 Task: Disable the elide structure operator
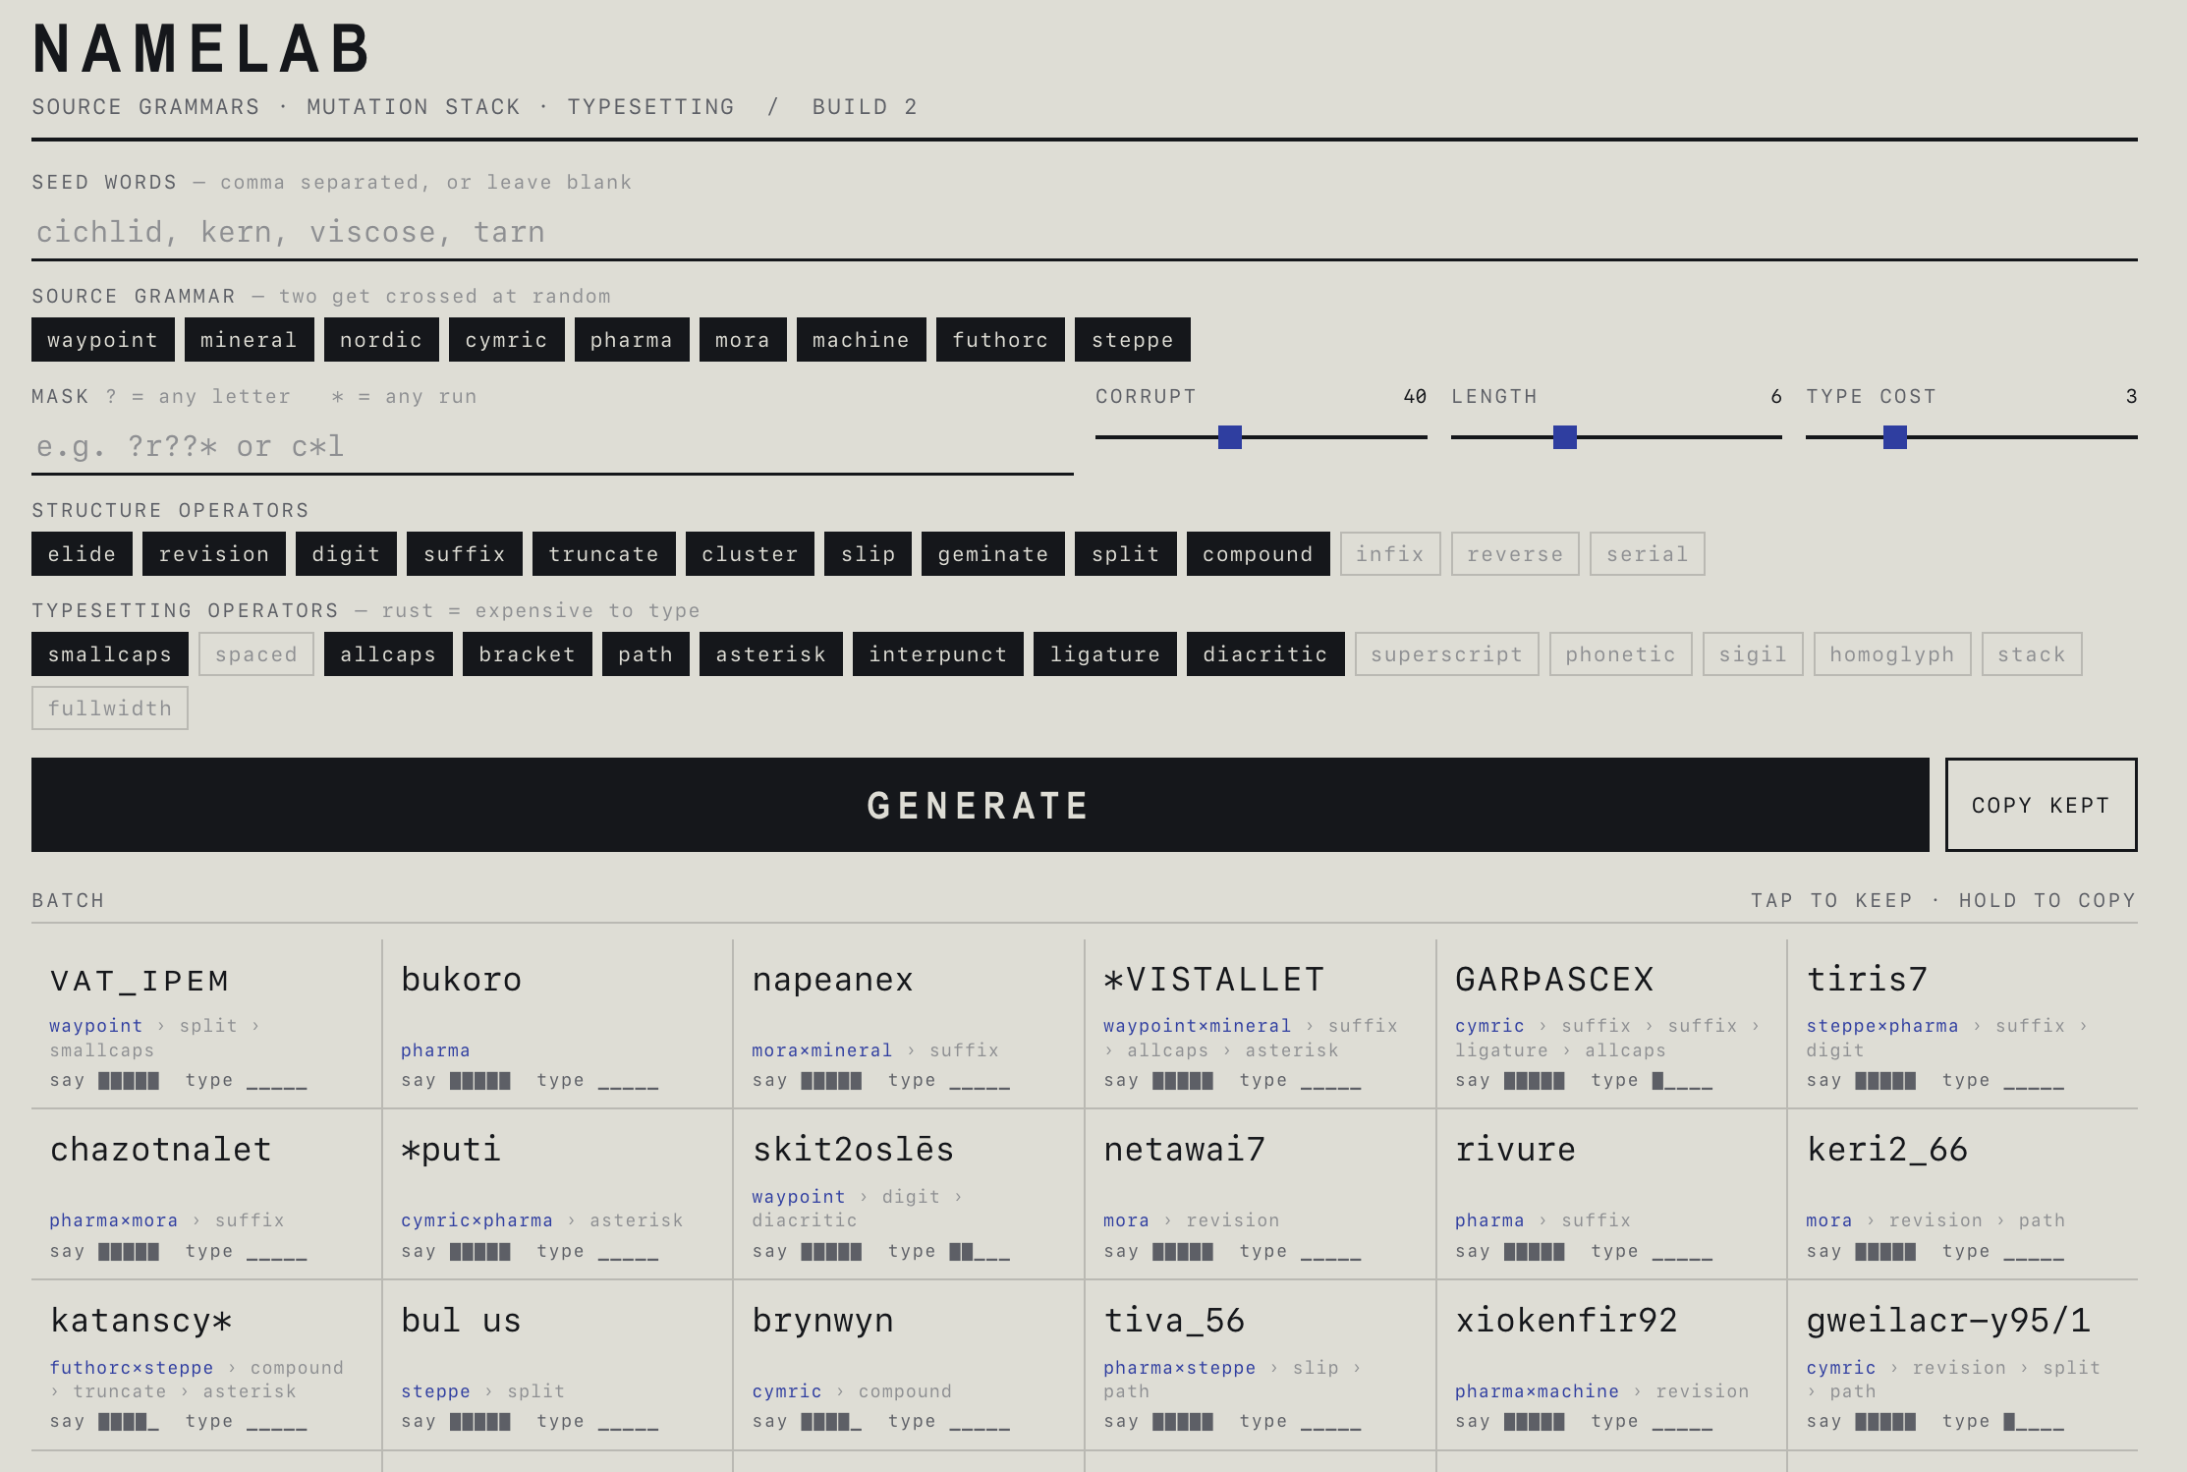(82, 554)
